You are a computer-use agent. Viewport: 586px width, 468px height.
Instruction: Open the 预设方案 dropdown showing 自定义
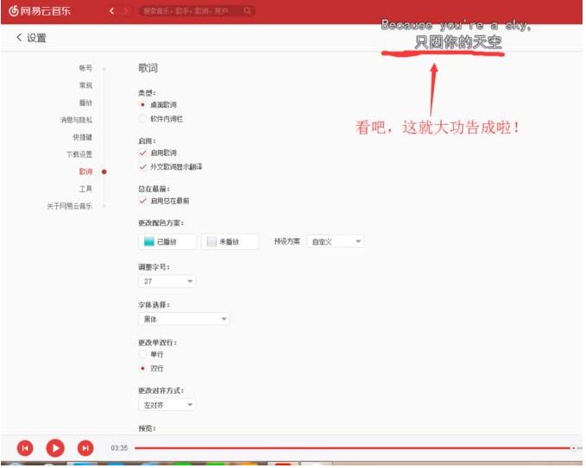click(x=336, y=242)
